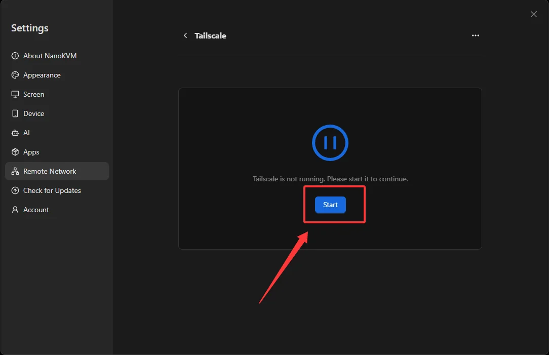Select Remote Network in the sidebar
Screen dimensions: 549x355
[x=57, y=171]
